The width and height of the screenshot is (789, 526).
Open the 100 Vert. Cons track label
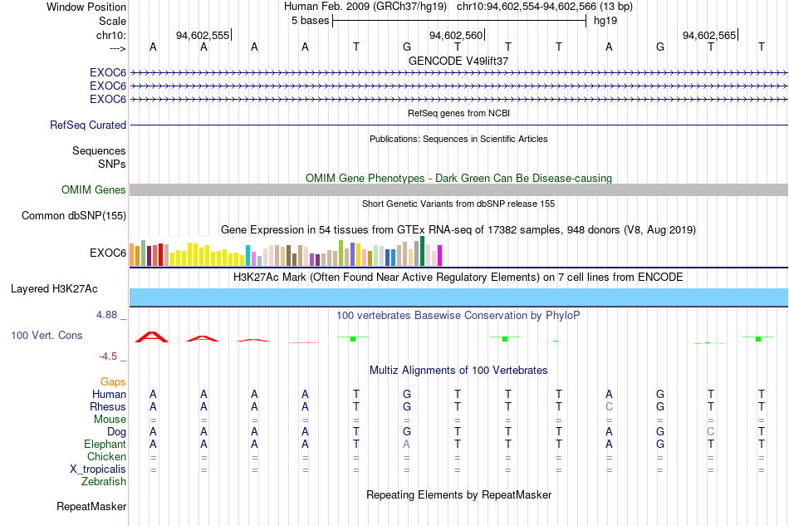(x=47, y=335)
